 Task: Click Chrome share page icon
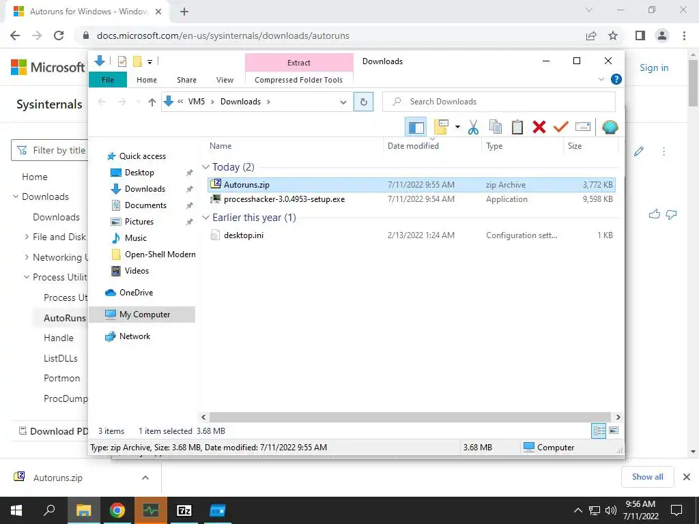pos(591,35)
